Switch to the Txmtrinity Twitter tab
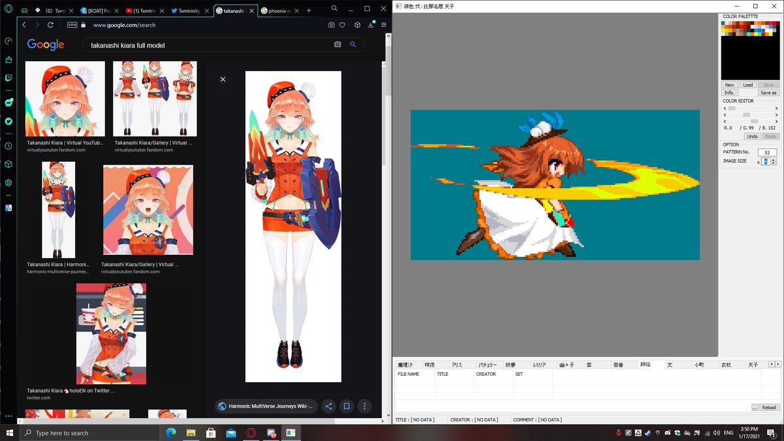This screenshot has height=441, width=784. (191, 11)
